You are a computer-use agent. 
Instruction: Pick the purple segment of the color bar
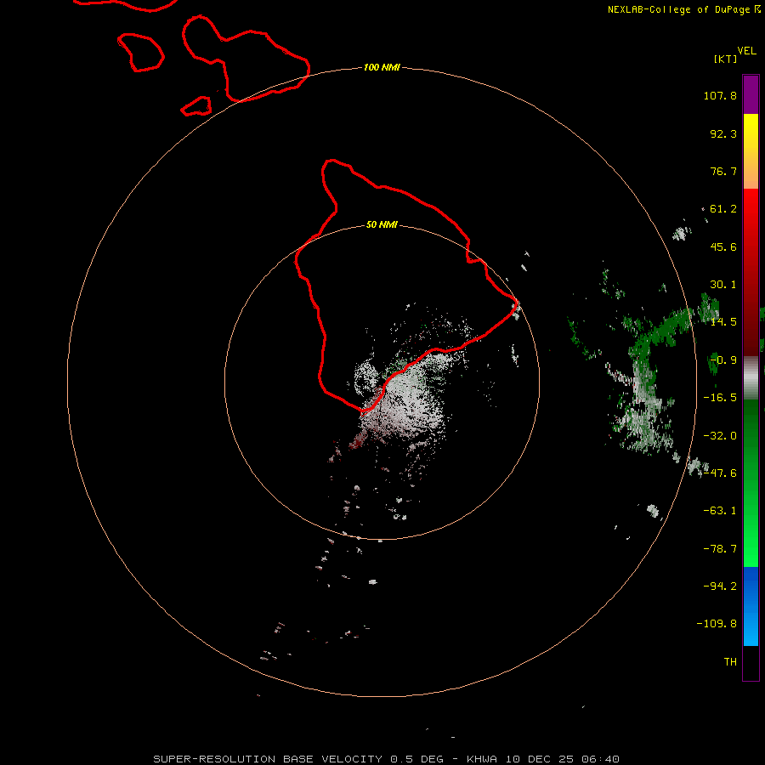point(751,94)
